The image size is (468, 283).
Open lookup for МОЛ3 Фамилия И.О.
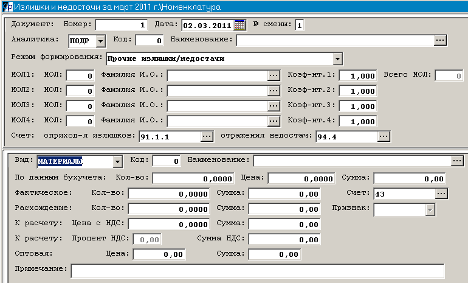[x=273, y=106]
